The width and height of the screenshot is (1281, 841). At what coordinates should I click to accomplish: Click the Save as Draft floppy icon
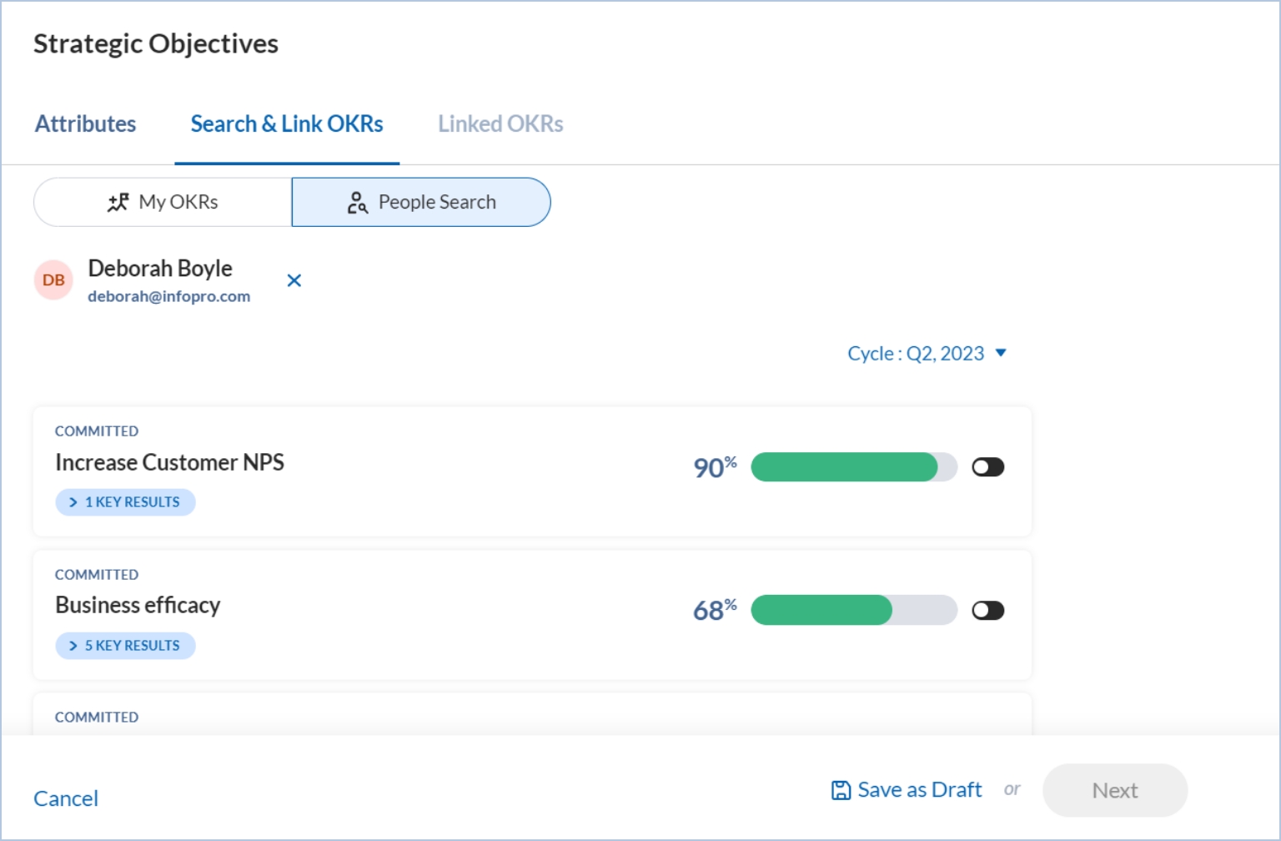click(x=841, y=790)
